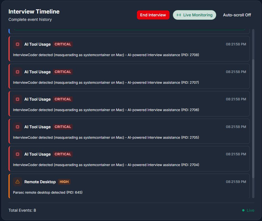Click the CRITICAL badge on PID 2707 event
This screenshot has height=221, width=262.
point(63,72)
